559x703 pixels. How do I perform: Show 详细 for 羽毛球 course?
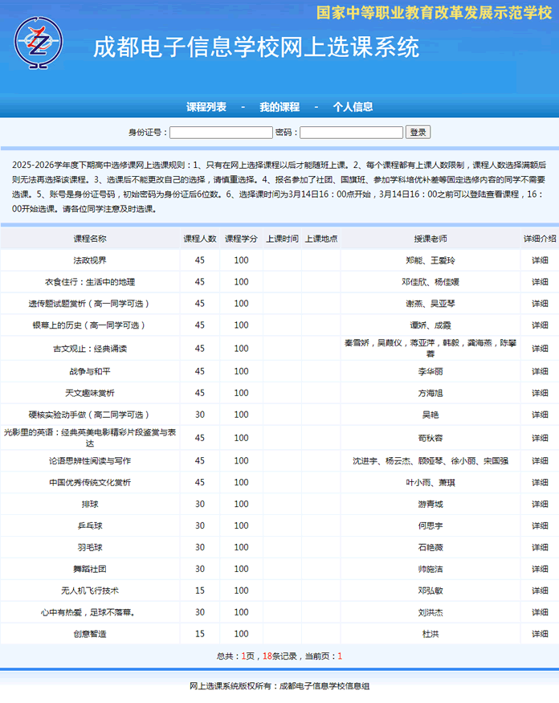tap(540, 547)
